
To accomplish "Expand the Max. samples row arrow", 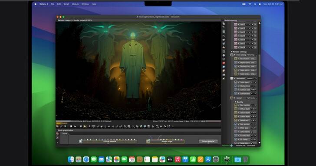I will coord(238,105).
